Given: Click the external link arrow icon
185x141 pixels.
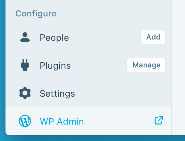Looking at the screenshot, I should pyautogui.click(x=159, y=120).
